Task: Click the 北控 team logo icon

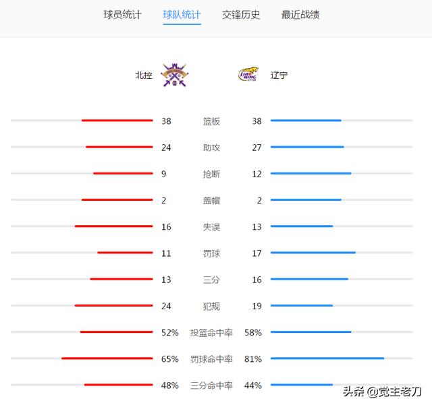Action: [x=175, y=75]
